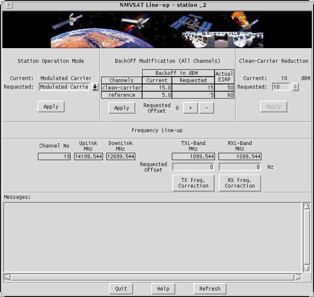Click clean-carrier Actual EIRP value 50
This screenshot has width=314, height=297.
[x=224, y=88]
